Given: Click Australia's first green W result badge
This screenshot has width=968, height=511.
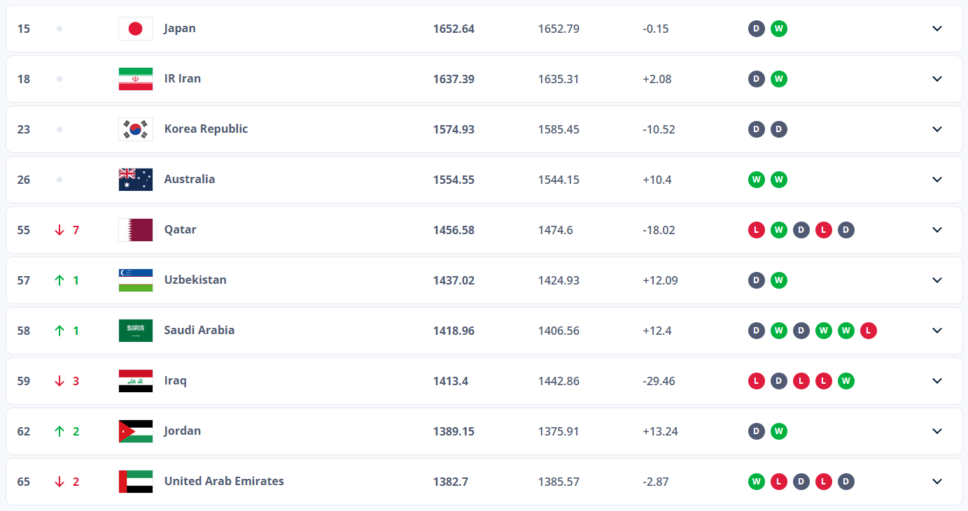Looking at the screenshot, I should tap(756, 180).
